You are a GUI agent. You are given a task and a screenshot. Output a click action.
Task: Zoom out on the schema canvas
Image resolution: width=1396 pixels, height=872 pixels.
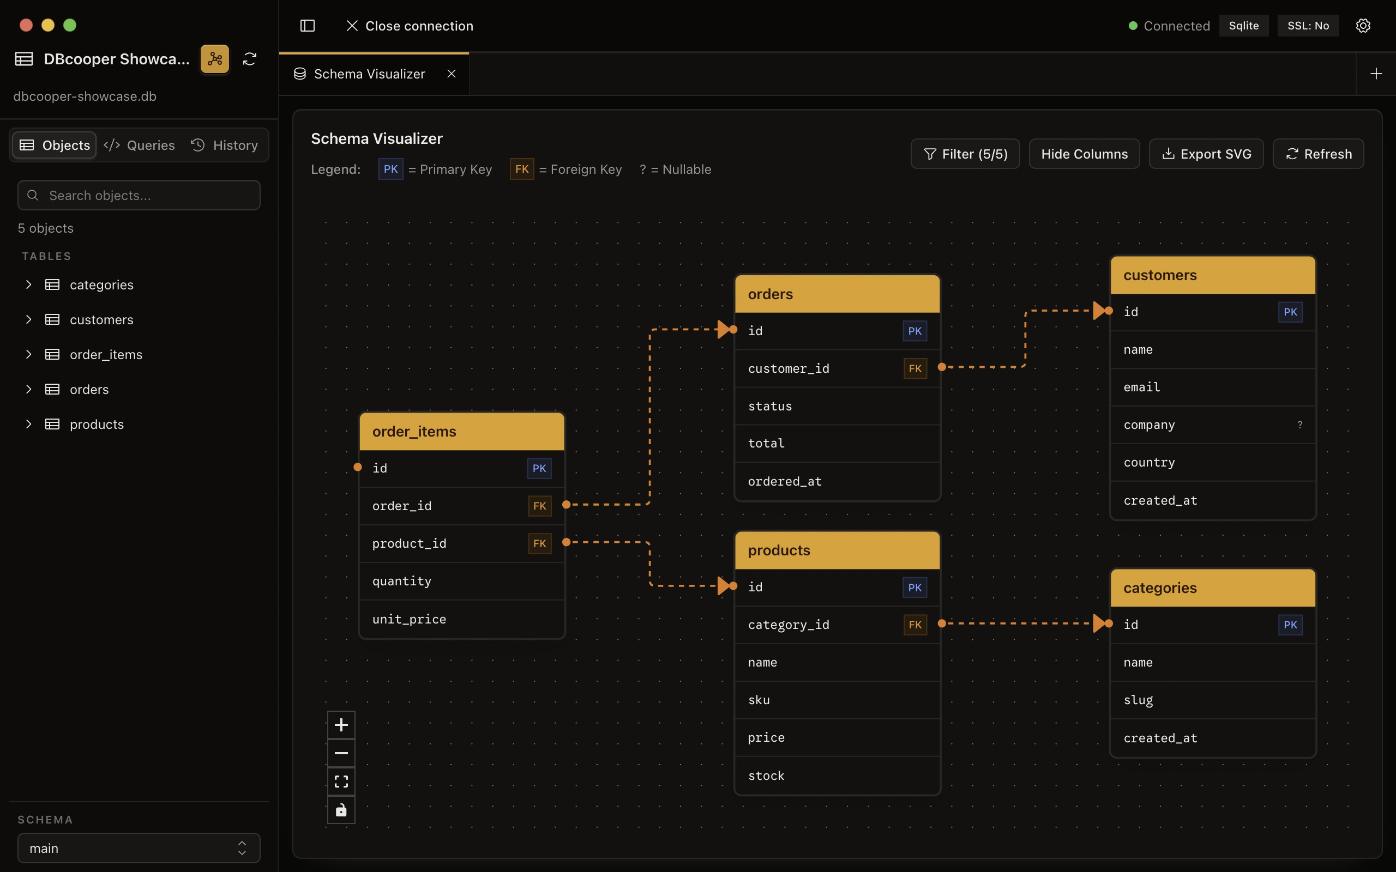341,753
